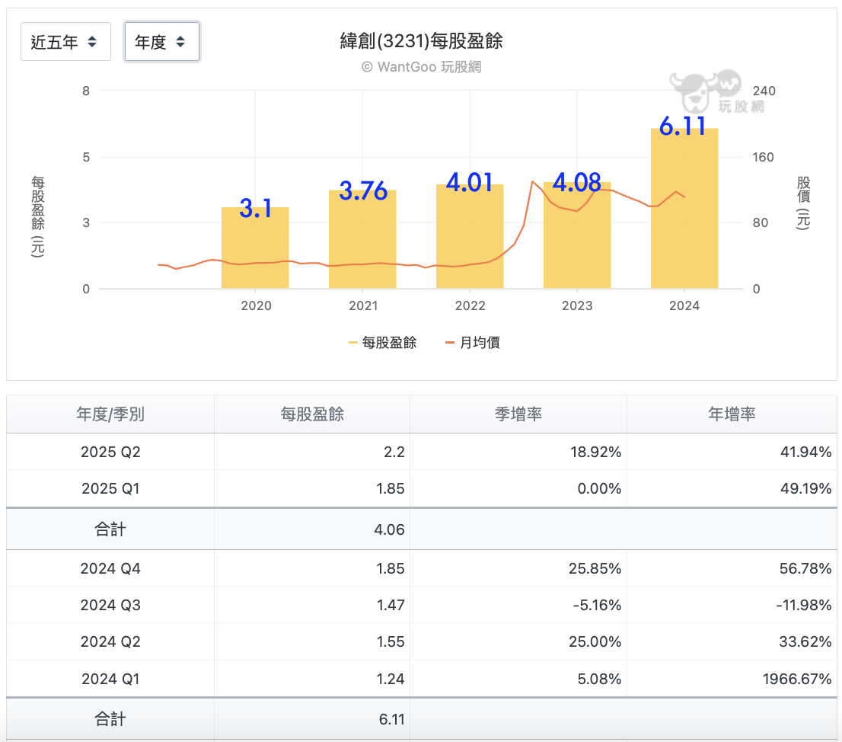Click the 年度/季別 column header
The image size is (842, 742).
[x=110, y=414]
